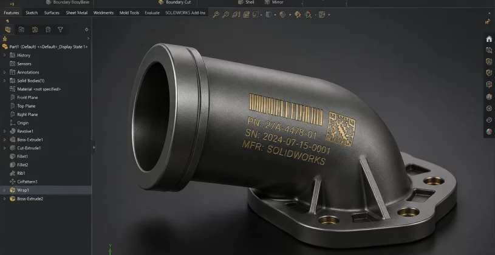Select Material <not specified> in tree
This screenshot has width=495, height=255.
click(x=35, y=89)
